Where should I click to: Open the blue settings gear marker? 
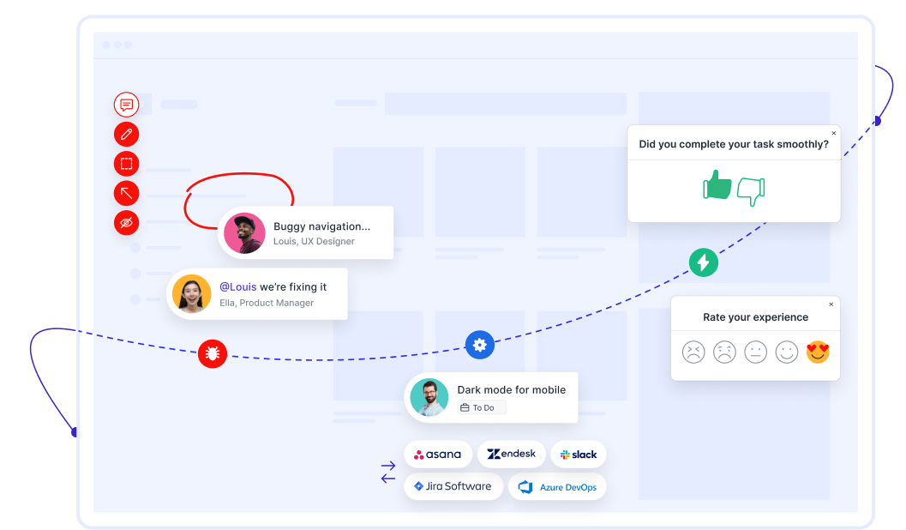coord(479,345)
